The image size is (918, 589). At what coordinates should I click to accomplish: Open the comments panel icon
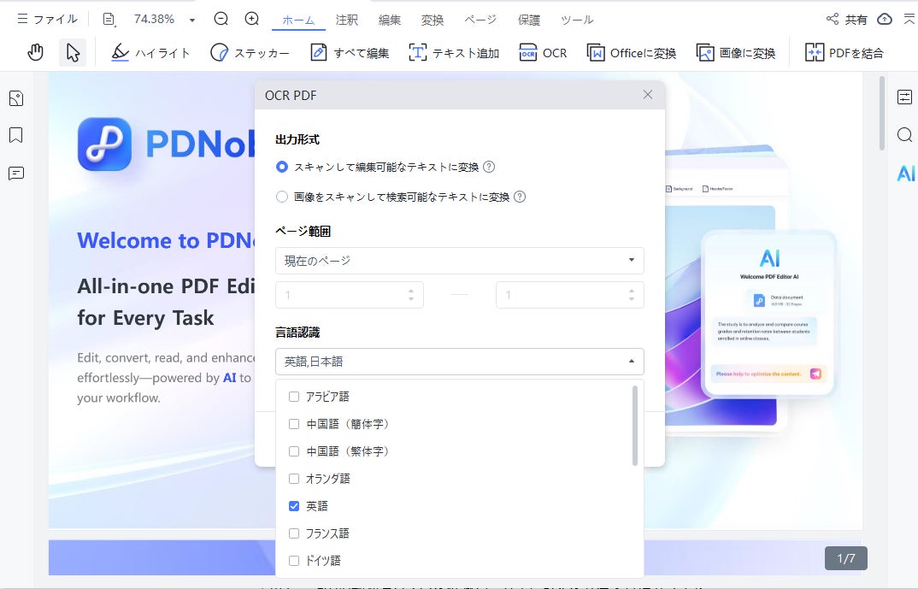16,174
